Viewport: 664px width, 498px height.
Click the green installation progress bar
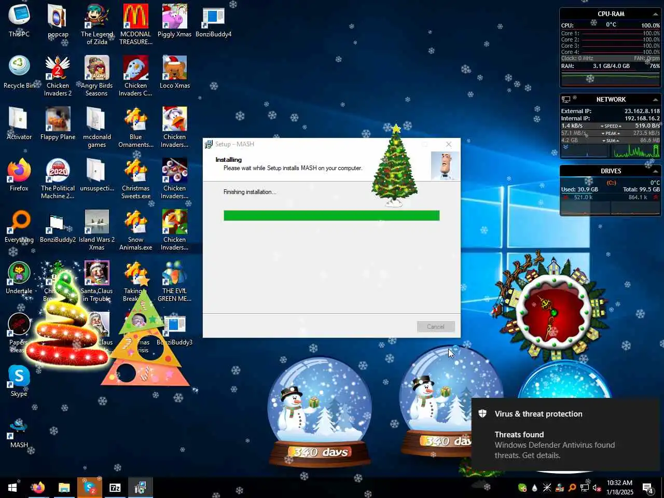[331, 215]
